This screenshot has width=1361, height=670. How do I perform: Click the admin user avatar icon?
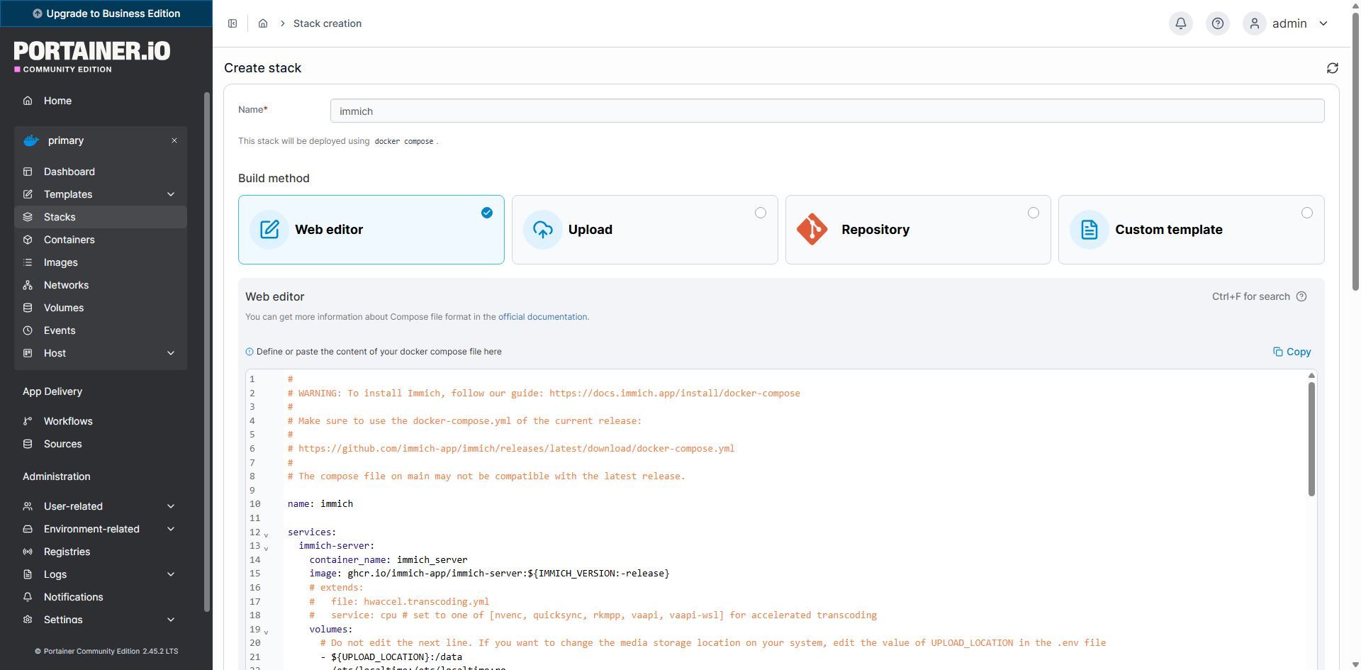tap(1255, 23)
